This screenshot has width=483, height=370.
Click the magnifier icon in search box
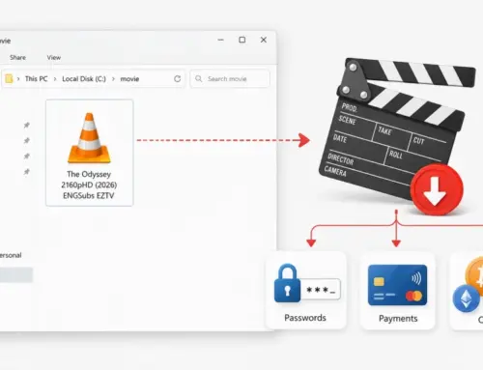click(199, 78)
